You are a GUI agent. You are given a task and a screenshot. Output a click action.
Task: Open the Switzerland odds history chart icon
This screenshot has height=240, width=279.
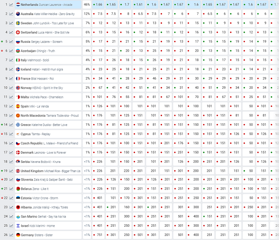11,32
